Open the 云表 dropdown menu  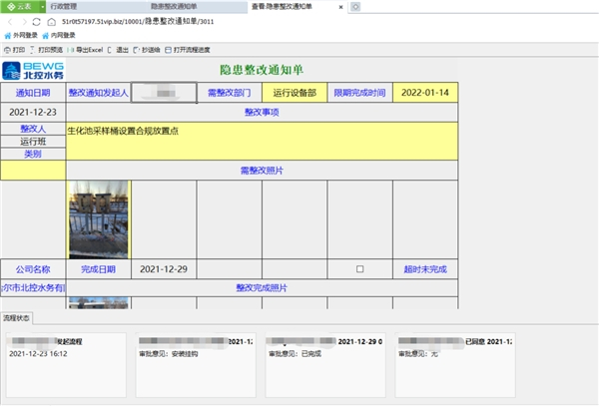(20, 6)
